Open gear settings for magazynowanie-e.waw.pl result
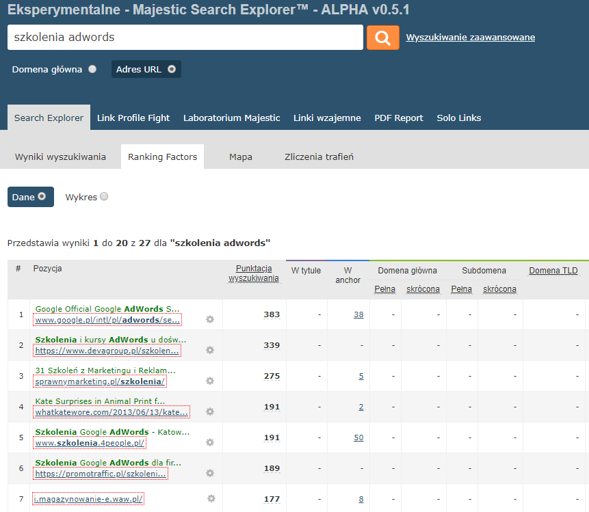Viewport: 589px width, 512px height. pos(211,498)
